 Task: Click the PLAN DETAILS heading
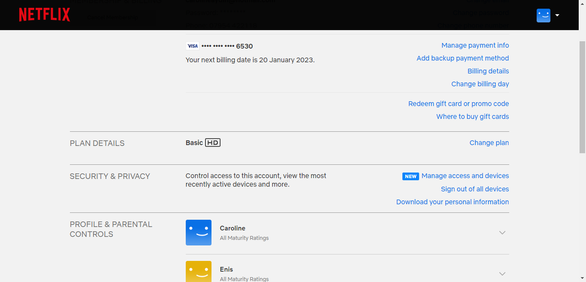coord(97,143)
